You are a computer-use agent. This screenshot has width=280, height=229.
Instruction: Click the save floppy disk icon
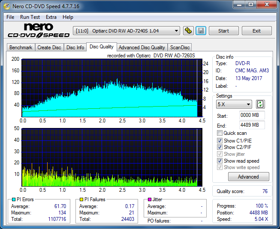pyautogui.click(x=201, y=31)
